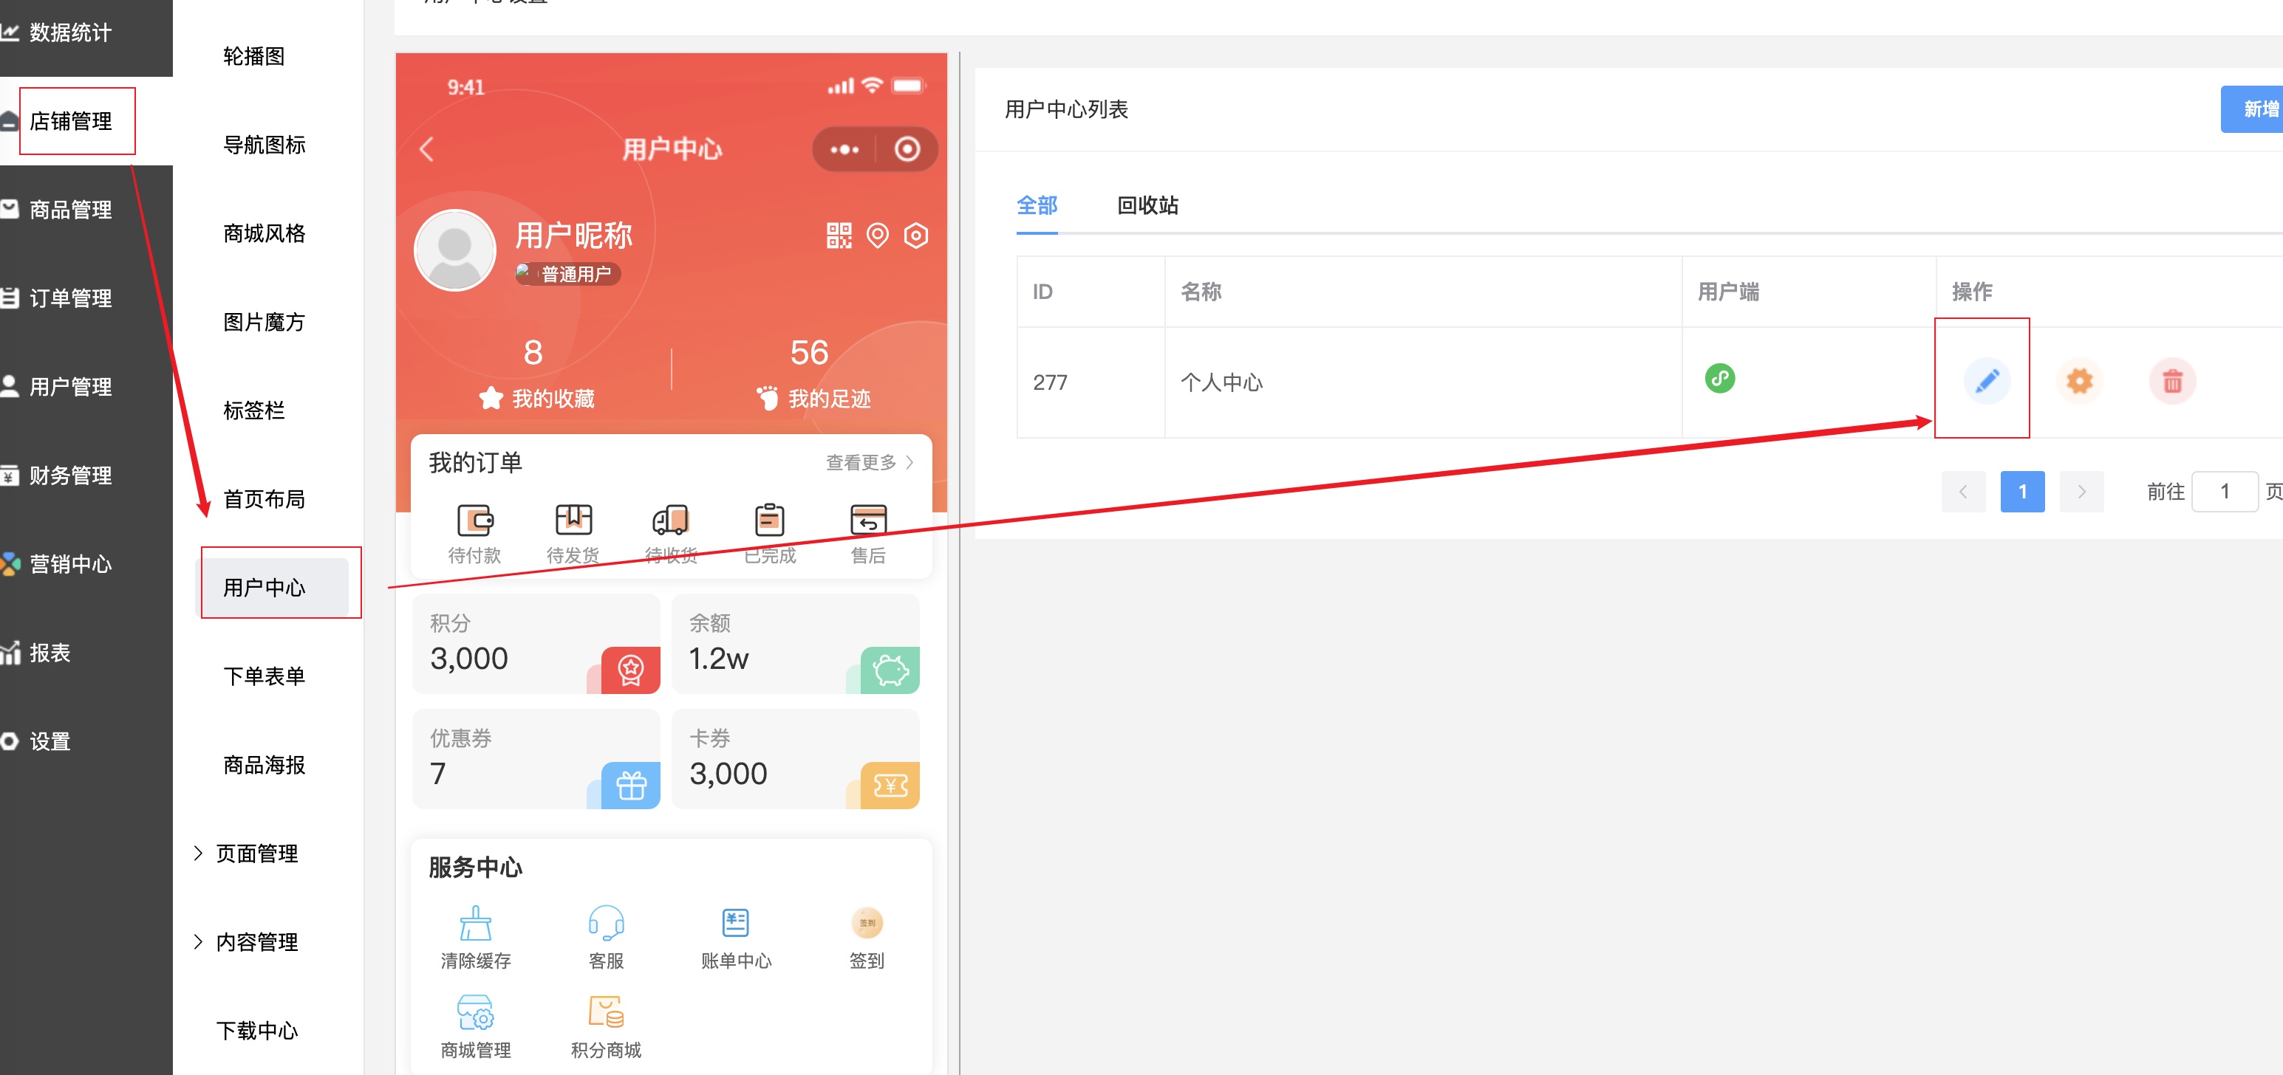The width and height of the screenshot is (2283, 1075).
Task: Click the yellow 卡券 voucher icon
Action: point(890,786)
